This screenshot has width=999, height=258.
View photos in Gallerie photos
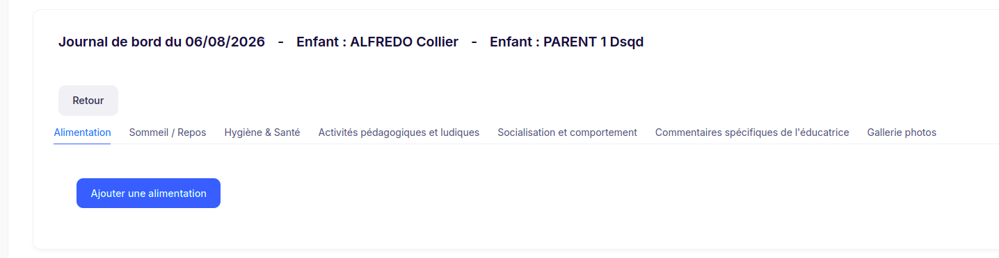(x=902, y=132)
